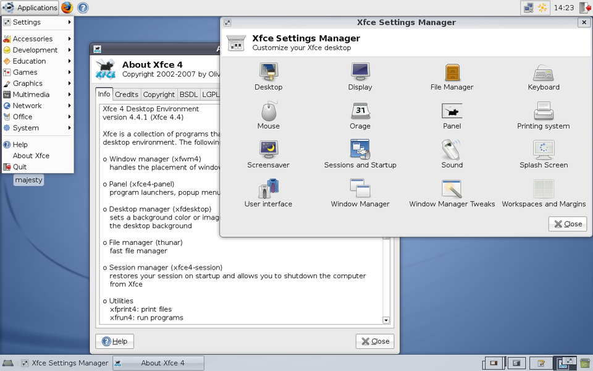Click Close button in Xfce Settings Manager
This screenshot has width=593, height=371.
tap(568, 224)
